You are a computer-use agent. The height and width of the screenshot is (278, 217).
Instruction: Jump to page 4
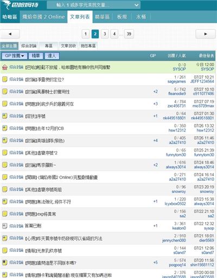pyautogui.click(x=114, y=34)
